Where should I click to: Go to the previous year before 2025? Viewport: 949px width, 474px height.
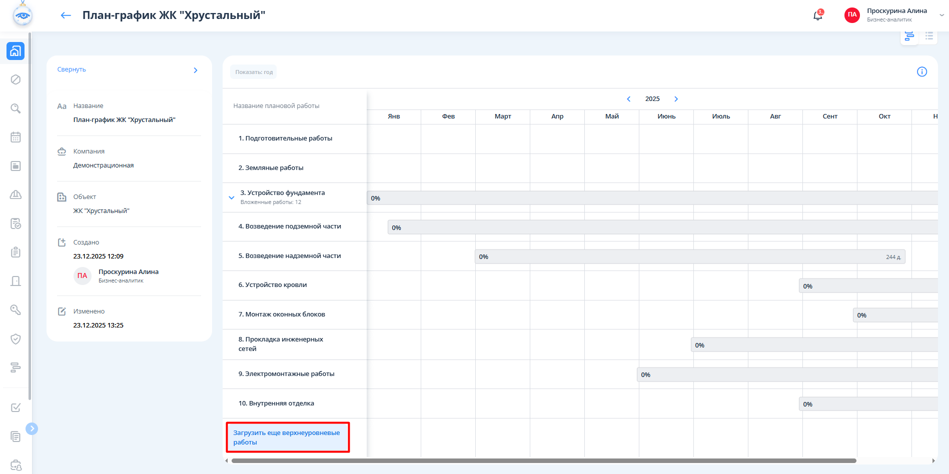click(x=629, y=99)
